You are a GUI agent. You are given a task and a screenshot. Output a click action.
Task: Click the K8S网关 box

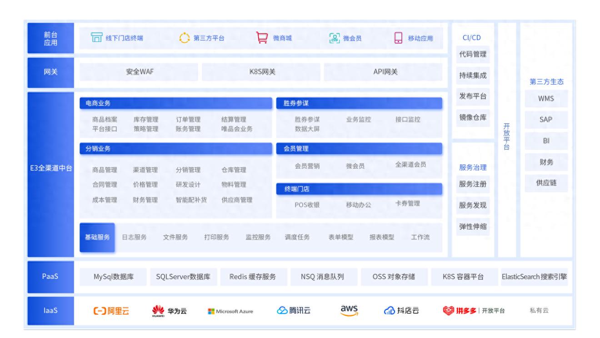click(x=261, y=72)
